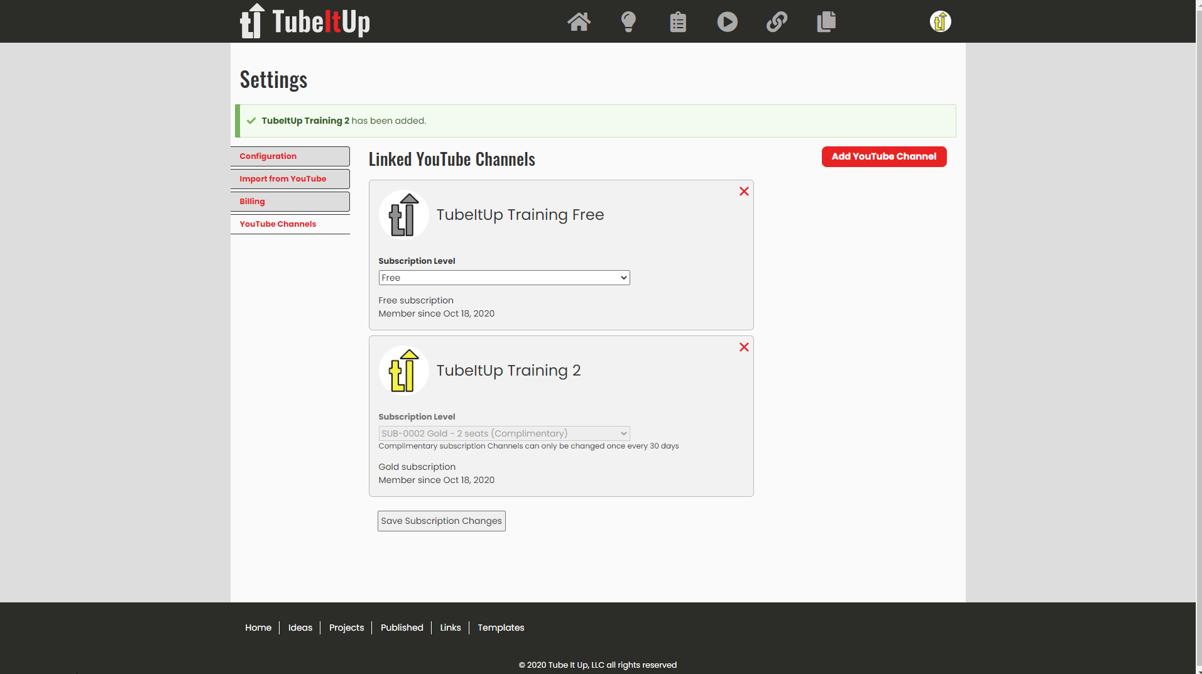Click the 'Gold subscription' text
1202x674 pixels.
pos(417,467)
